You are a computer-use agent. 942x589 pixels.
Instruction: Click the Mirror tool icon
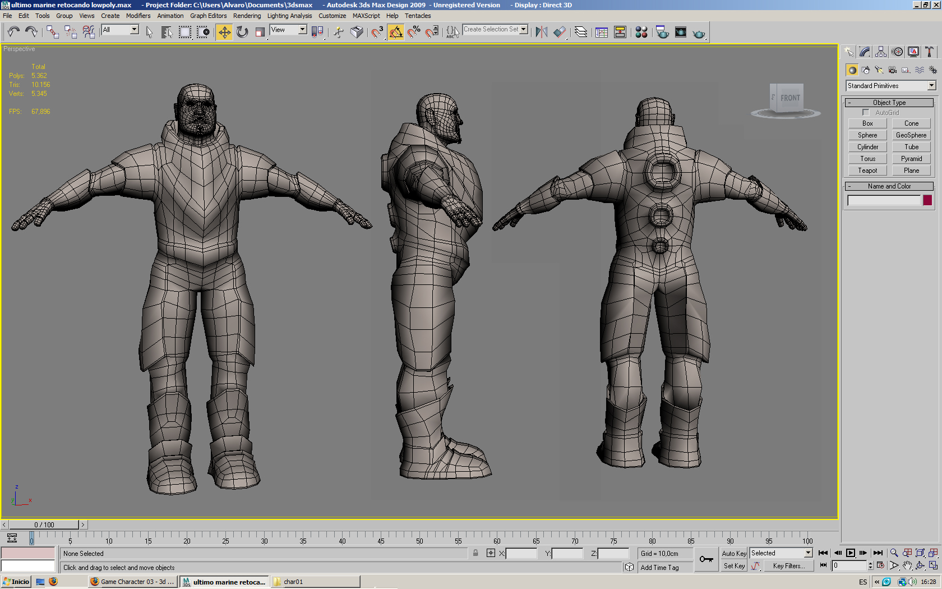541,33
